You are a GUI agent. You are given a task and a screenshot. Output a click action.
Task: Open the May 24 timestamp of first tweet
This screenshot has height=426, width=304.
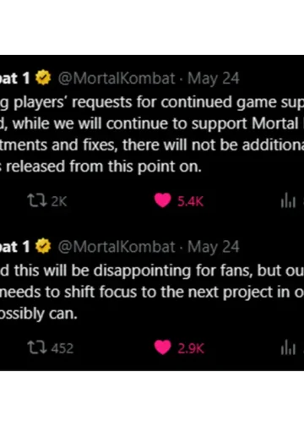(x=214, y=79)
